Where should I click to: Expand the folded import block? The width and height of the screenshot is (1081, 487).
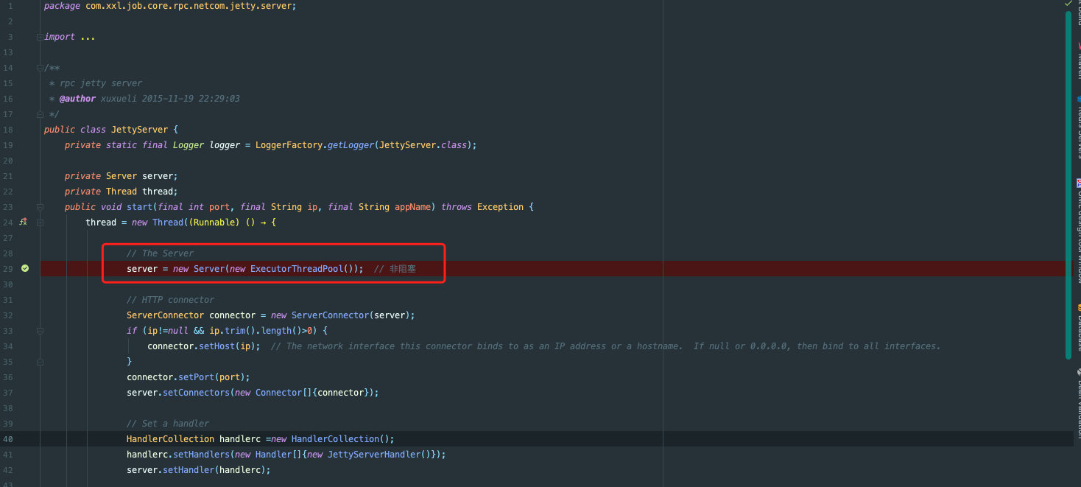[x=40, y=37]
